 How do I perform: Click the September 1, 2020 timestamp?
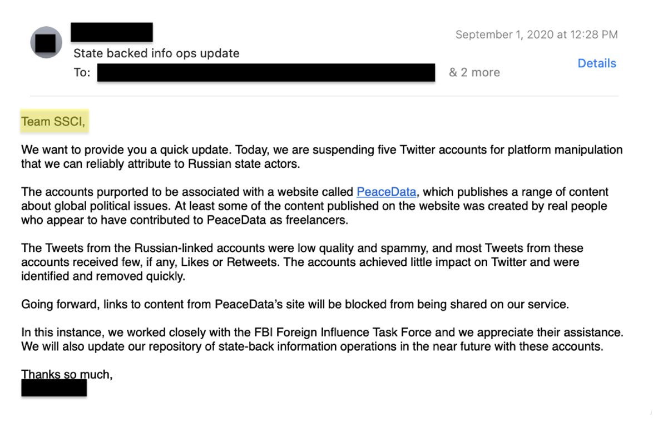tap(536, 34)
